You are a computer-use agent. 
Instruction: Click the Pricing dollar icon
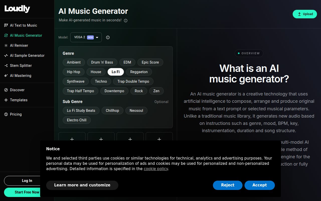pyautogui.click(x=6, y=114)
